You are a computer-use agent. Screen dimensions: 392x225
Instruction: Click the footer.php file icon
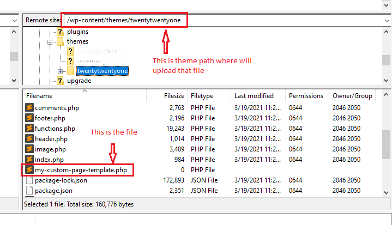point(29,118)
